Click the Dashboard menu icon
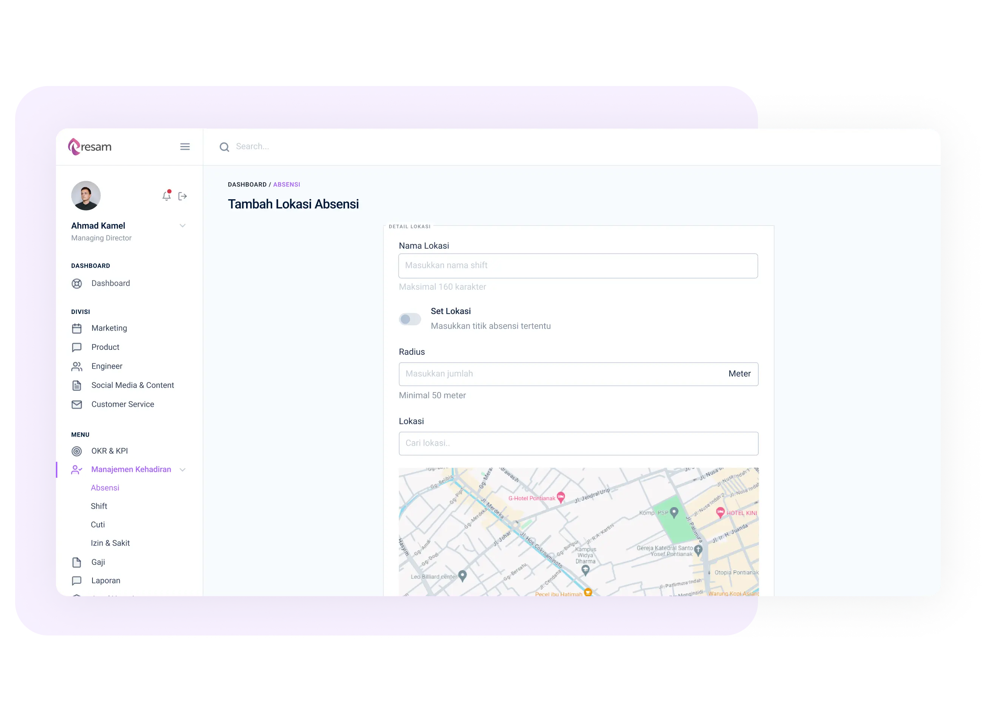This screenshot has width=989, height=720. click(76, 283)
